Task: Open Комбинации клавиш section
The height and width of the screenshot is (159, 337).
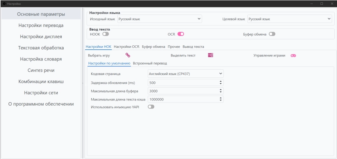Action: (x=41, y=82)
